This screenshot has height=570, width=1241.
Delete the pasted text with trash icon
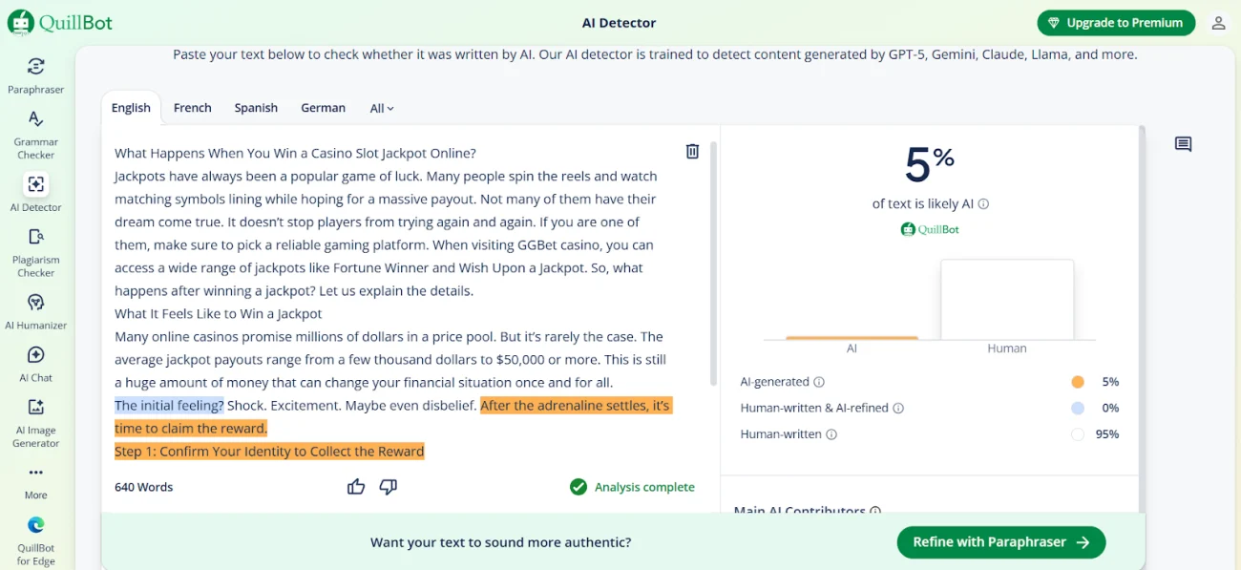[x=693, y=151]
